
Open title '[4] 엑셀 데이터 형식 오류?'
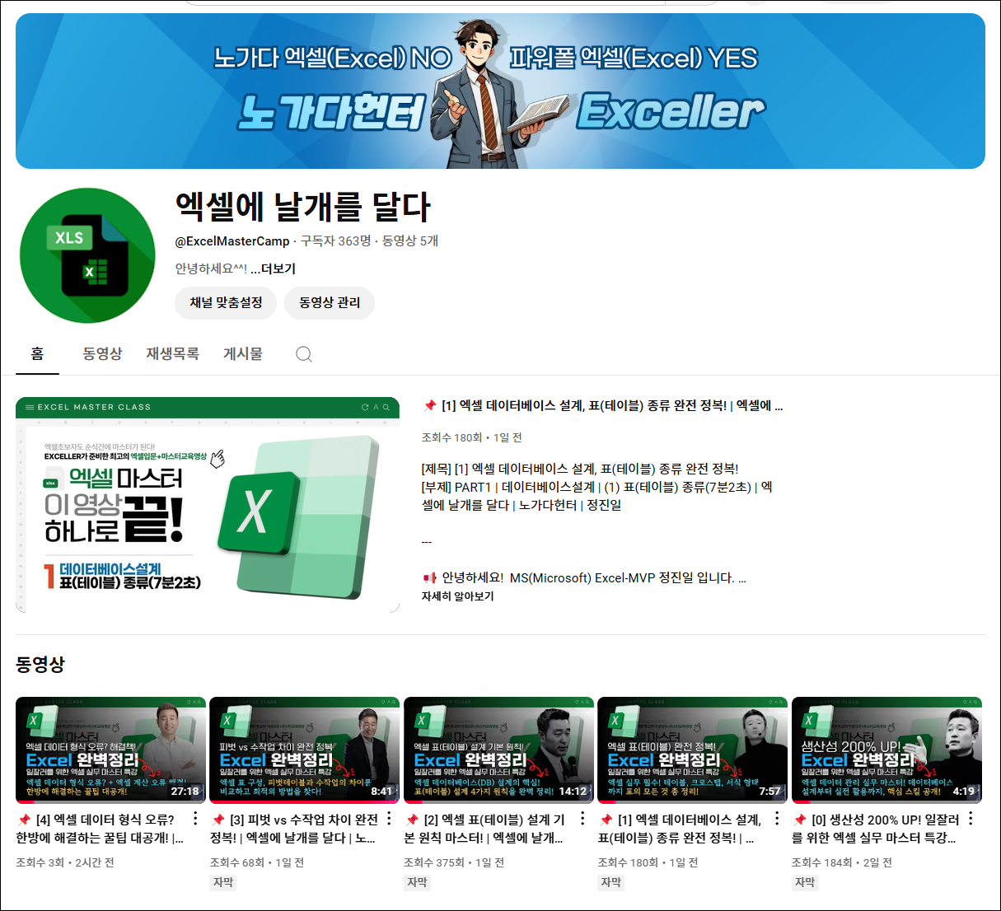tap(100, 829)
